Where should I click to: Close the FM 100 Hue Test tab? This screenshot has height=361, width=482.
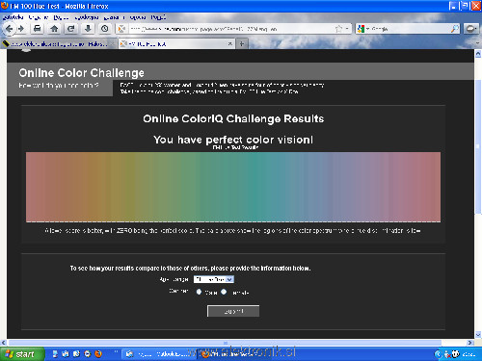click(230, 44)
